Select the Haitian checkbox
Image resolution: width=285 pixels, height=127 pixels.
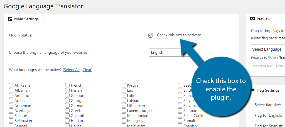coord(67,121)
